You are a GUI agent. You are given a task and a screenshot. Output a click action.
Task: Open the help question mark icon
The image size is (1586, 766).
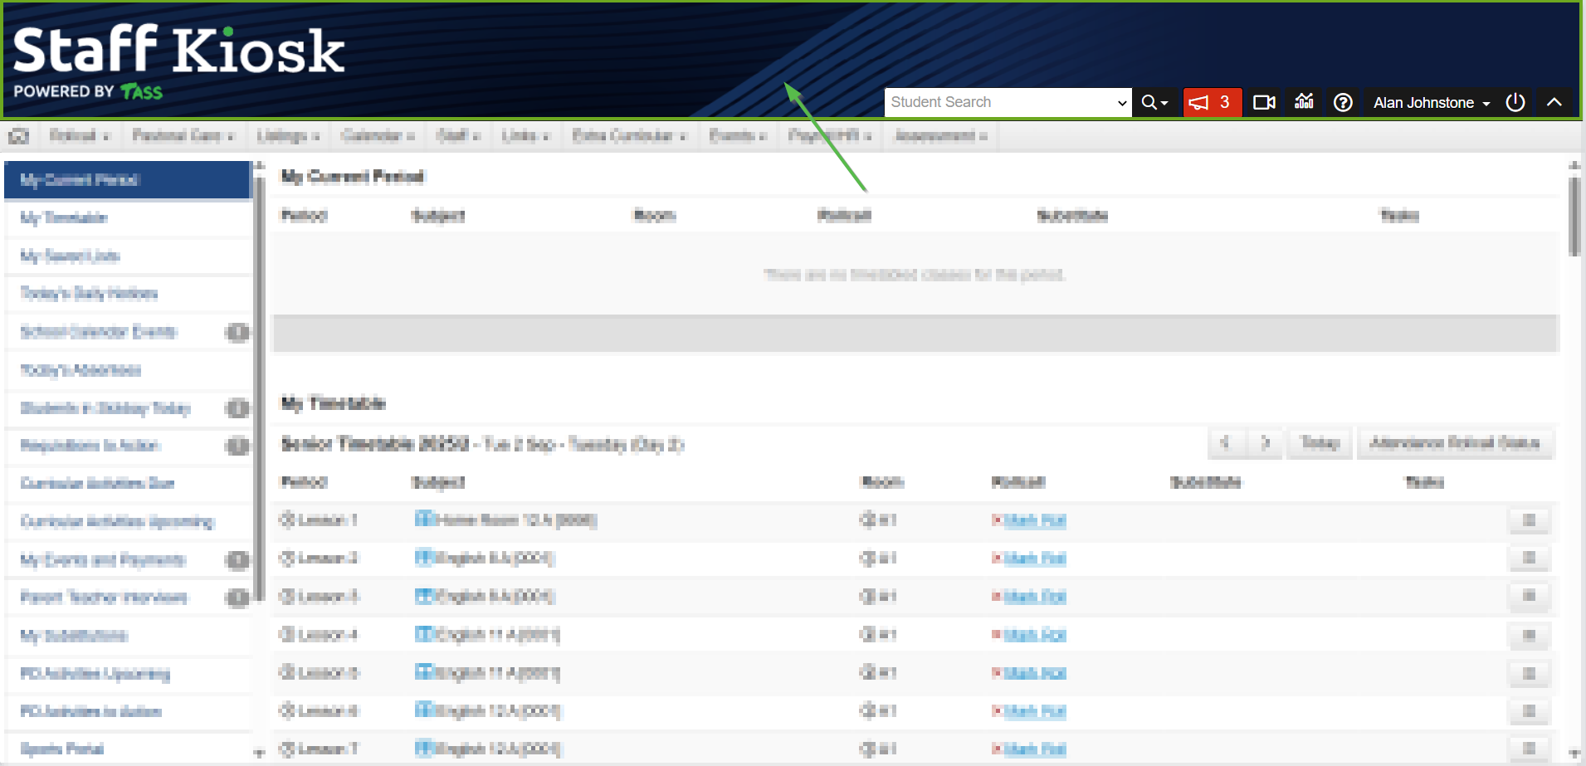tap(1343, 102)
